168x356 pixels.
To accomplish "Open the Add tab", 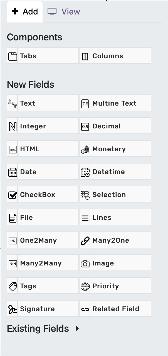I will 25,12.
